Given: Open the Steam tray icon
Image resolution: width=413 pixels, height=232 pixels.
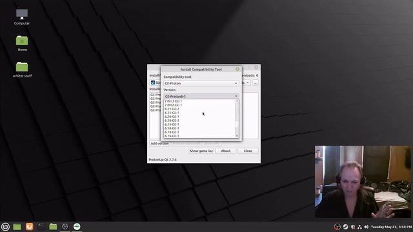Looking at the screenshot, I should (x=345, y=227).
